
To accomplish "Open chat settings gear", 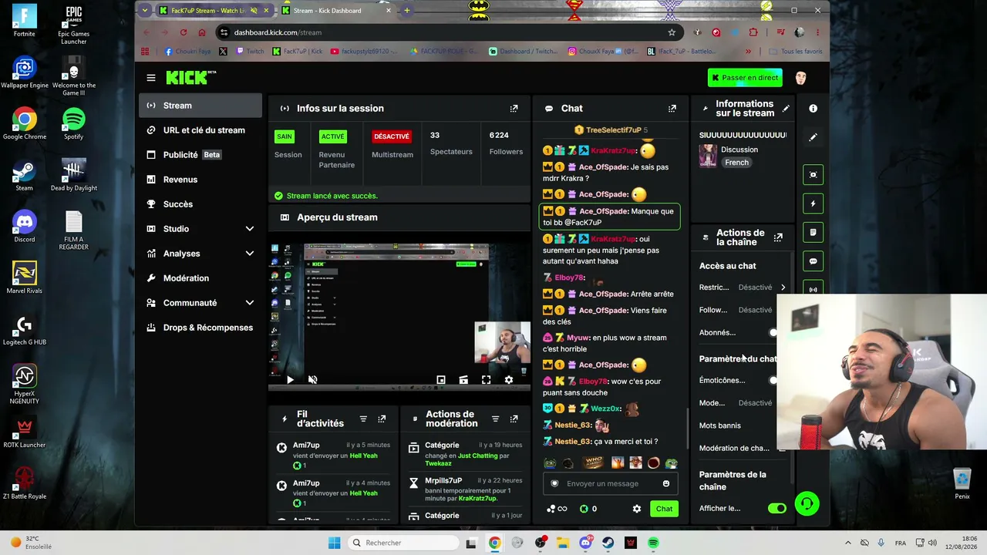I will click(637, 509).
